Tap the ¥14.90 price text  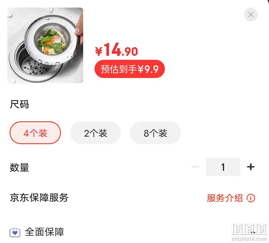pos(117,49)
